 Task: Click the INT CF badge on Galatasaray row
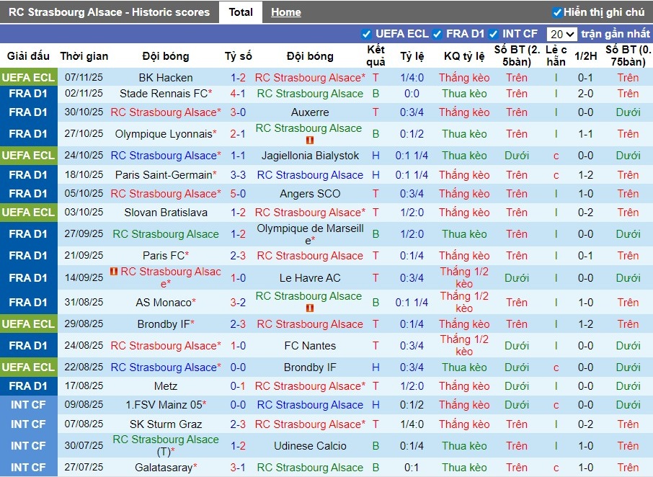28,467
